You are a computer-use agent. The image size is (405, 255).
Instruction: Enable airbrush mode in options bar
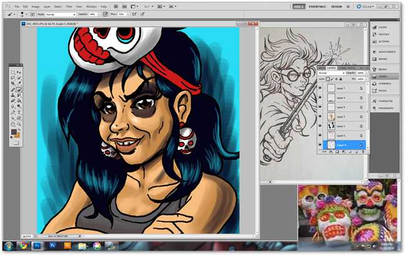pyautogui.click(x=135, y=14)
